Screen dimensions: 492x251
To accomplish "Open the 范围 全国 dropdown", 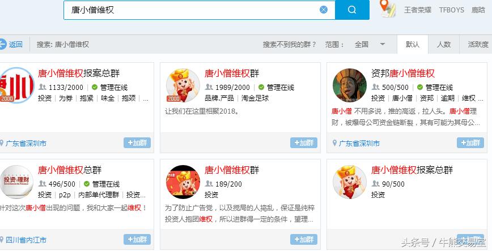I will click(370, 45).
